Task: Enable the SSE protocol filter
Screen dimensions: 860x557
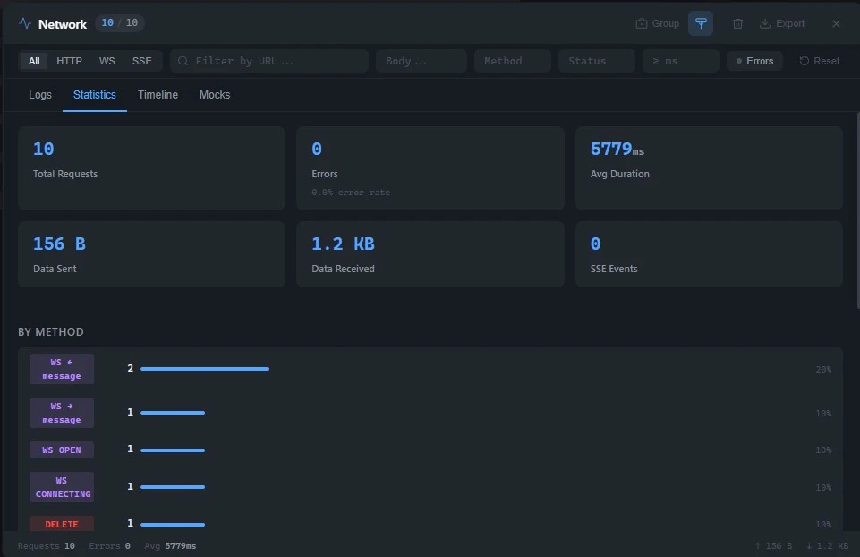Action: [x=141, y=61]
